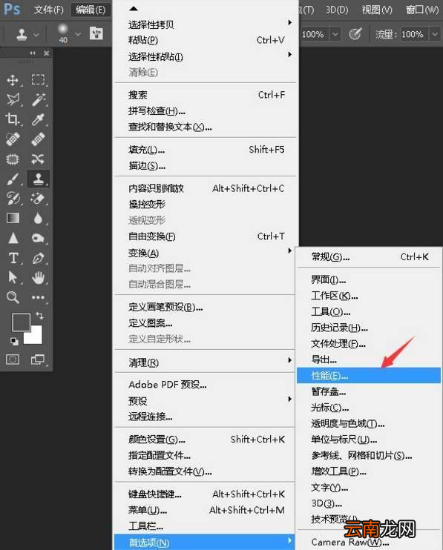Expand the Transform (变换) submenu
Screen dimensions: 443x550
(x=206, y=253)
